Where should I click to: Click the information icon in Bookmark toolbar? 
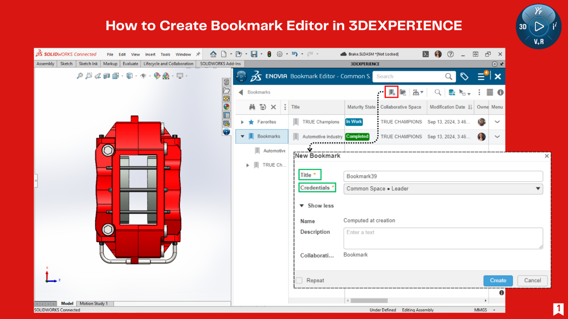pos(500,92)
